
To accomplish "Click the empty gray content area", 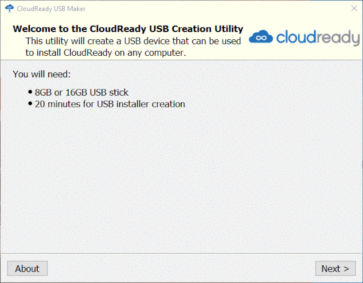I will [182, 180].
